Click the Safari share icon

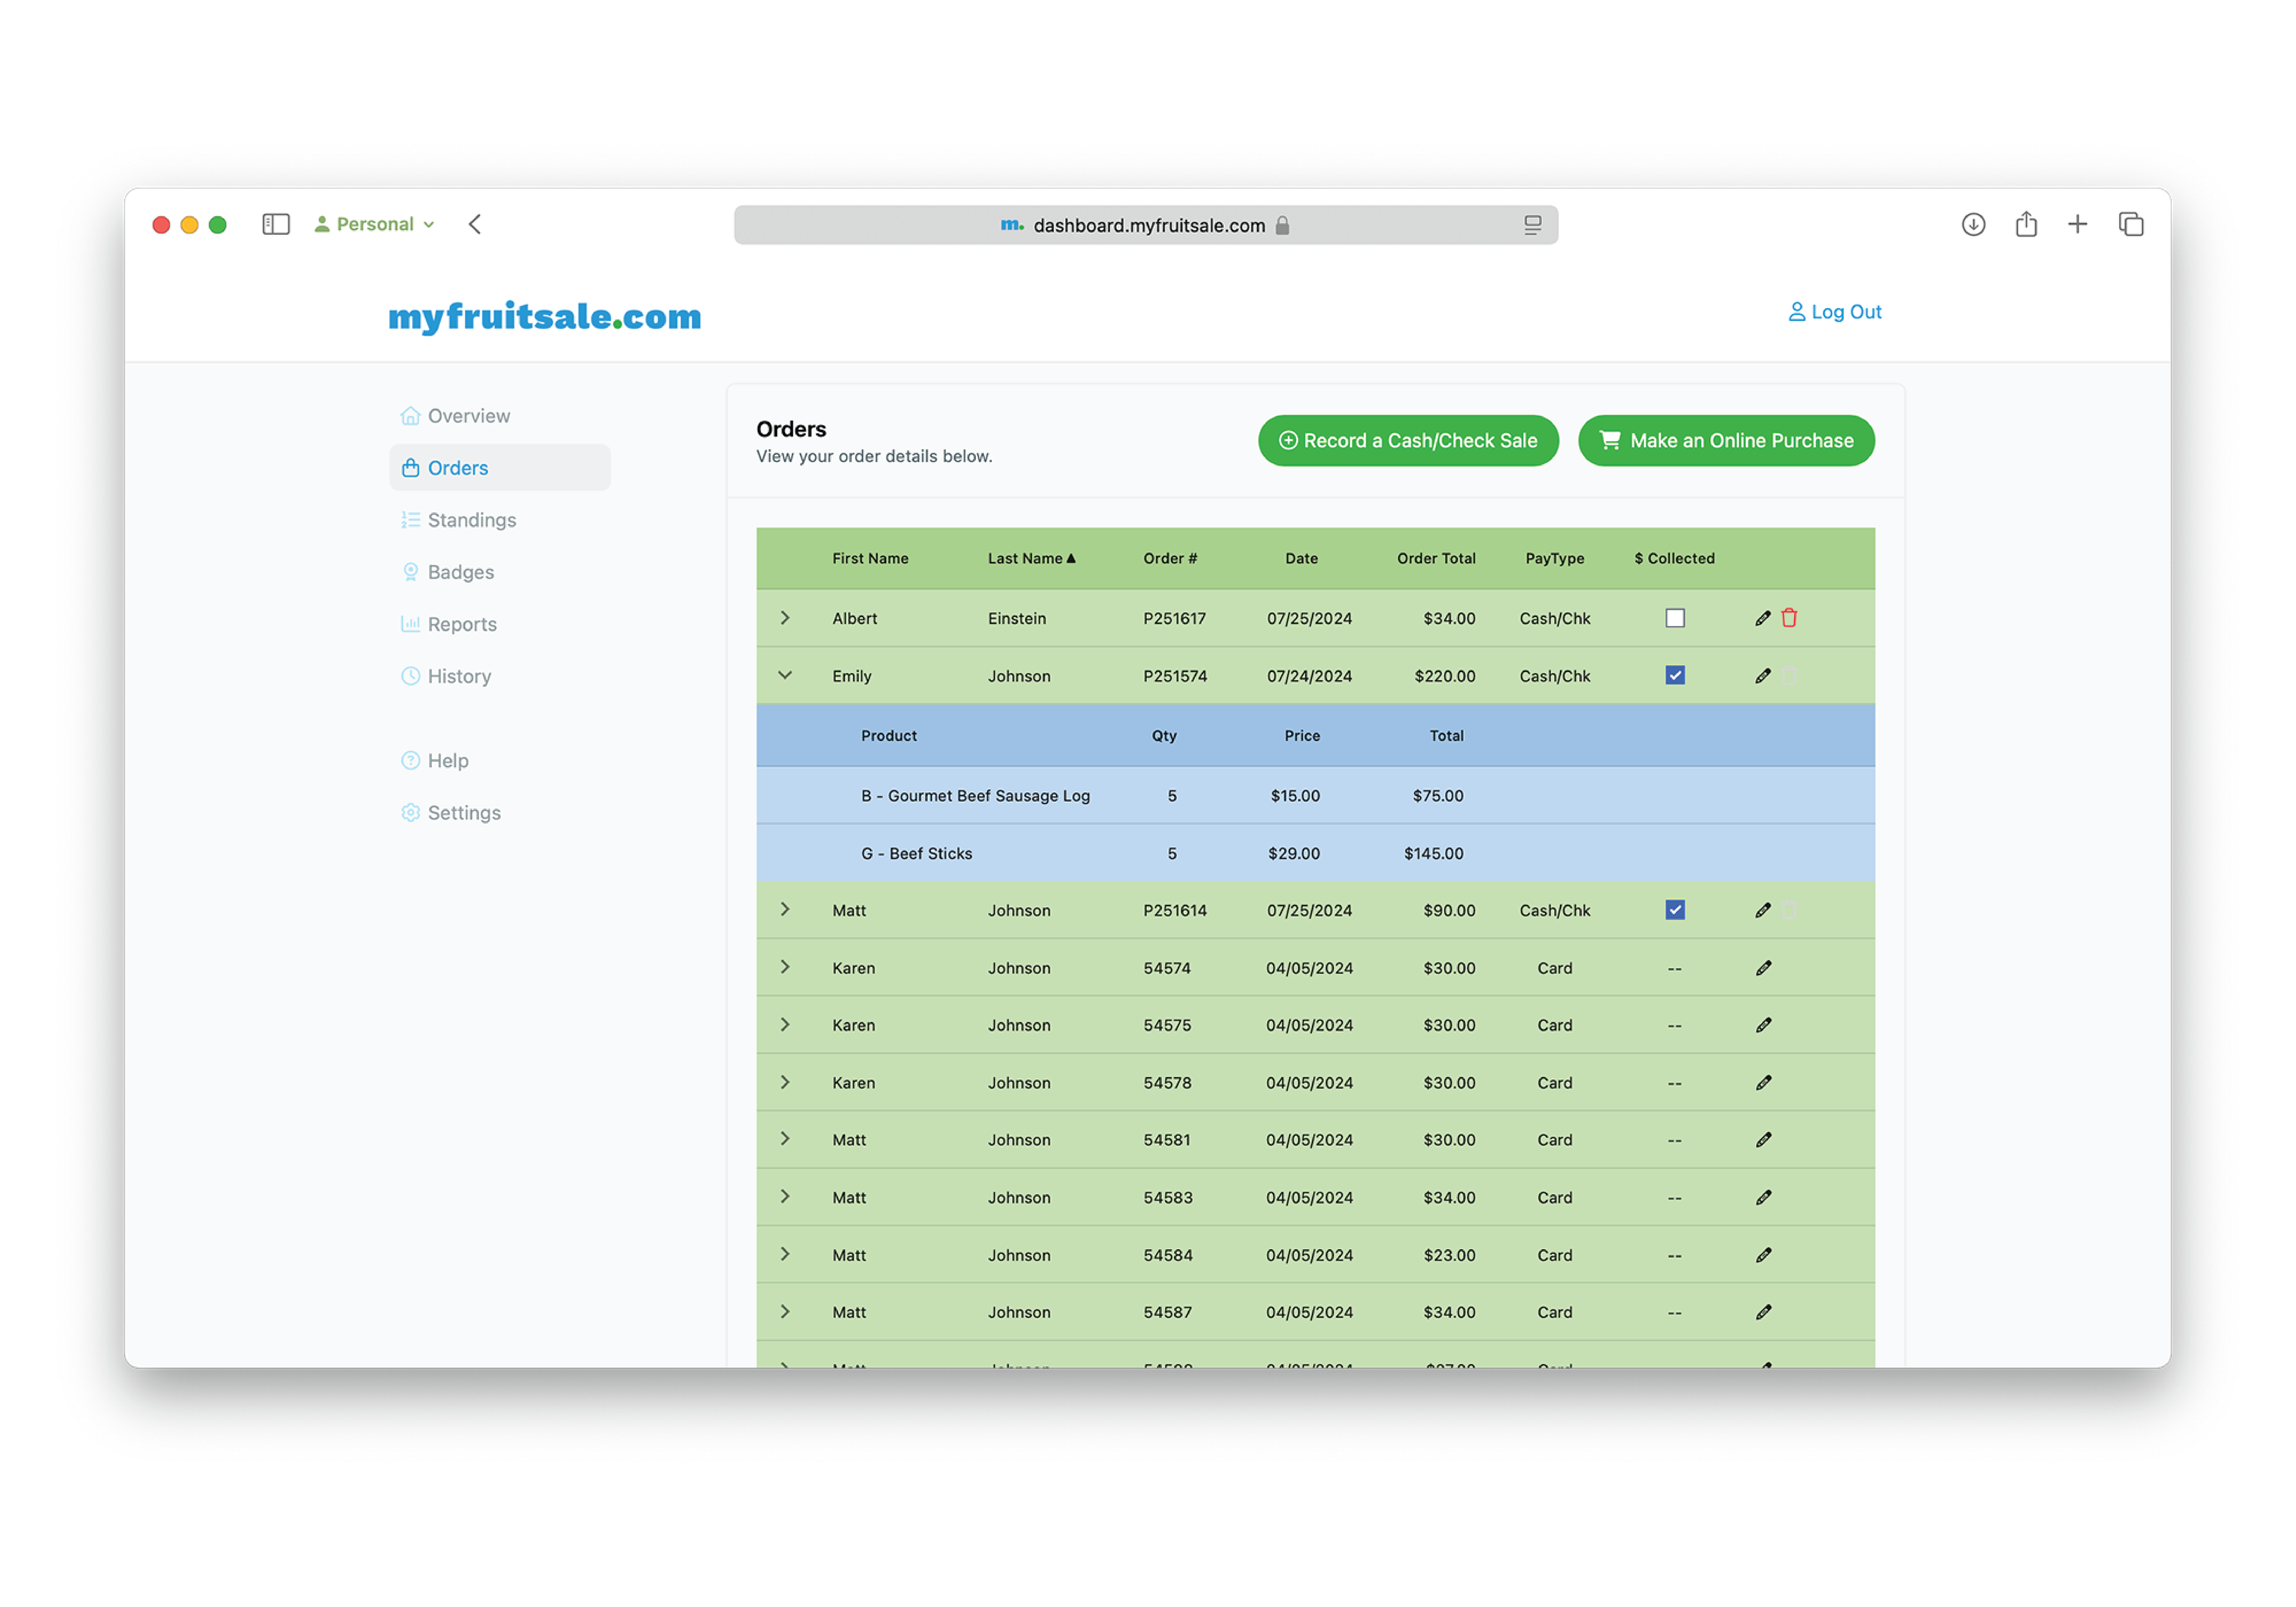(2026, 224)
